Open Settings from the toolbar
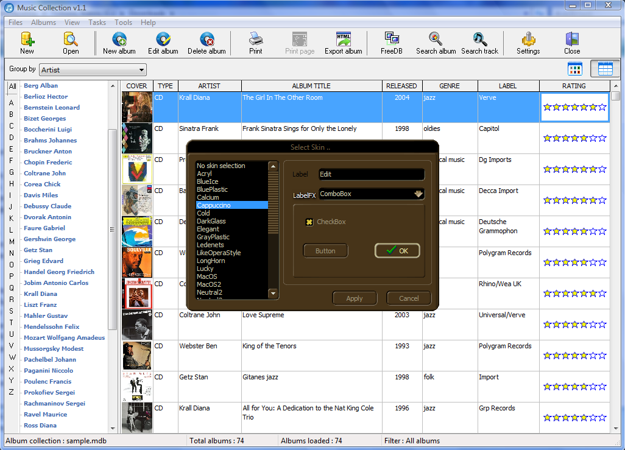625x450 pixels. [528, 43]
